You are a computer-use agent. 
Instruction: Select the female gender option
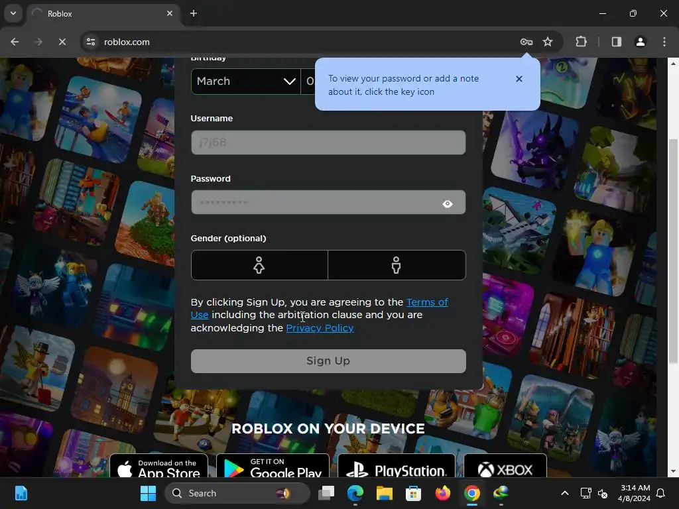(x=259, y=265)
